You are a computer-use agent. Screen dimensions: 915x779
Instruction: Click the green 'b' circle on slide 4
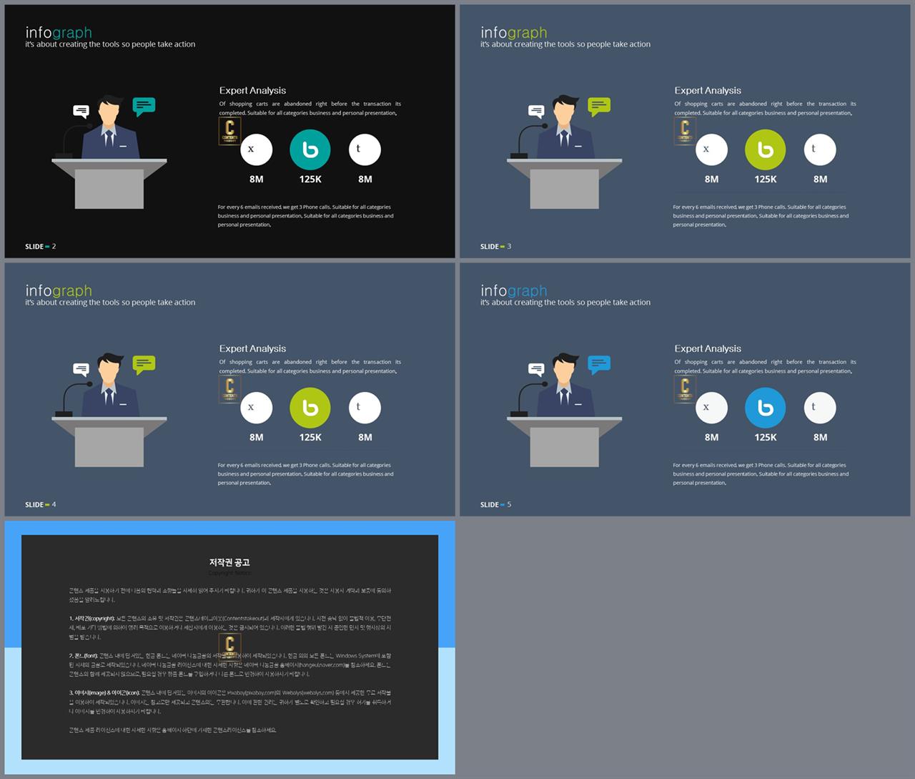310,408
